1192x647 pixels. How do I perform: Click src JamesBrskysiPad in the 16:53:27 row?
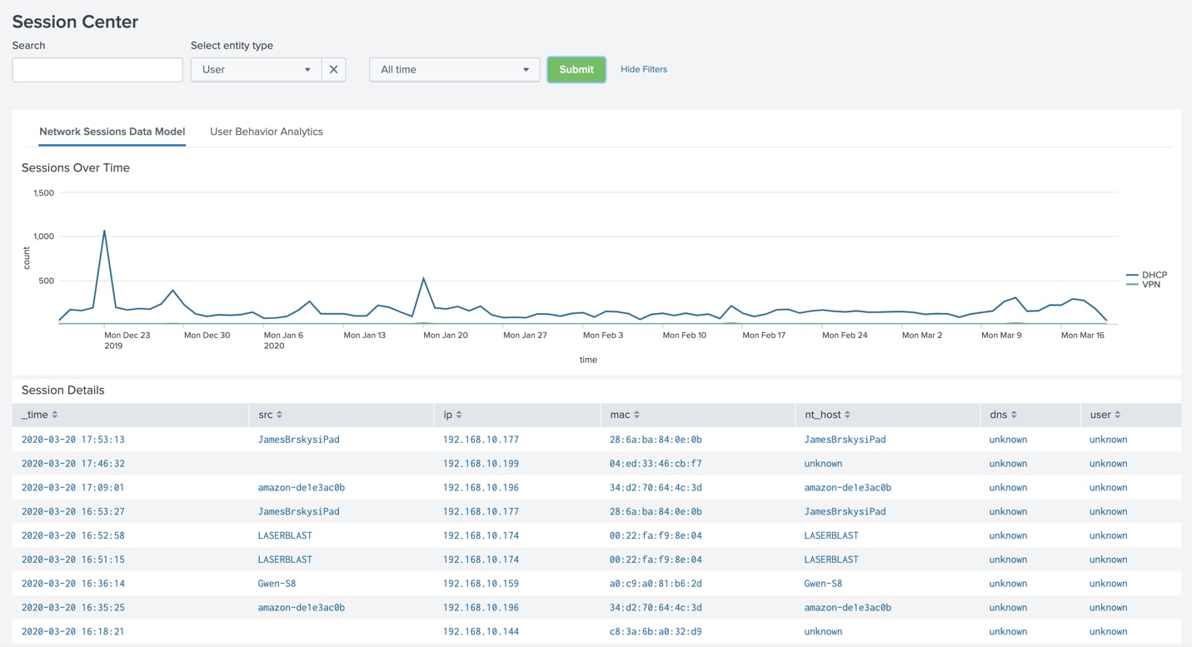tap(299, 512)
